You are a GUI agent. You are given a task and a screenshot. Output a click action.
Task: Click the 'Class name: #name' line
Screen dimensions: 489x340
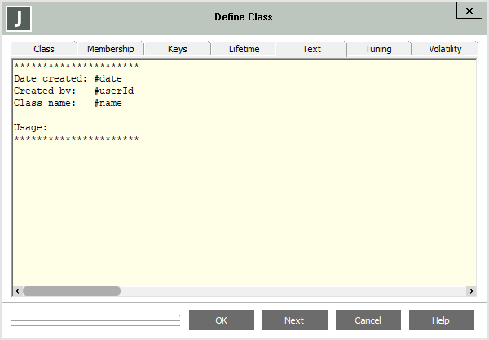click(x=68, y=104)
